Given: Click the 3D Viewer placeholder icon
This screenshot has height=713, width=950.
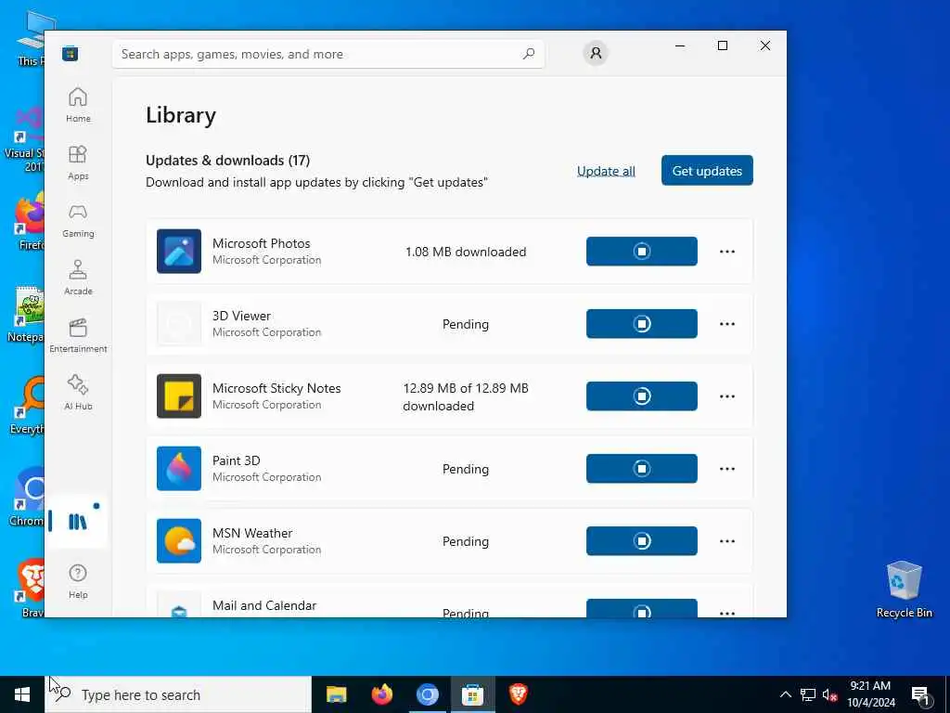Looking at the screenshot, I should tap(179, 324).
